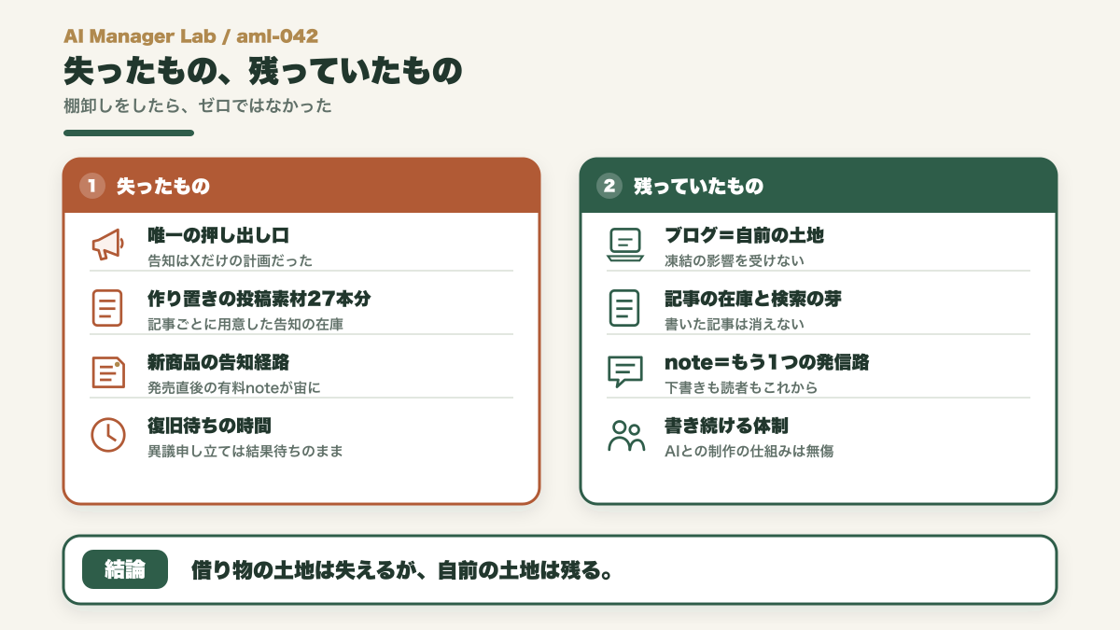1120x630 pixels.
Task: Click the main title 失ったもの、残っていたもの
Action: tap(263, 72)
